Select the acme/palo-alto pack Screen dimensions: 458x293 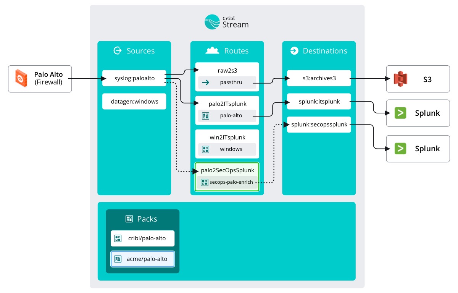143,259
